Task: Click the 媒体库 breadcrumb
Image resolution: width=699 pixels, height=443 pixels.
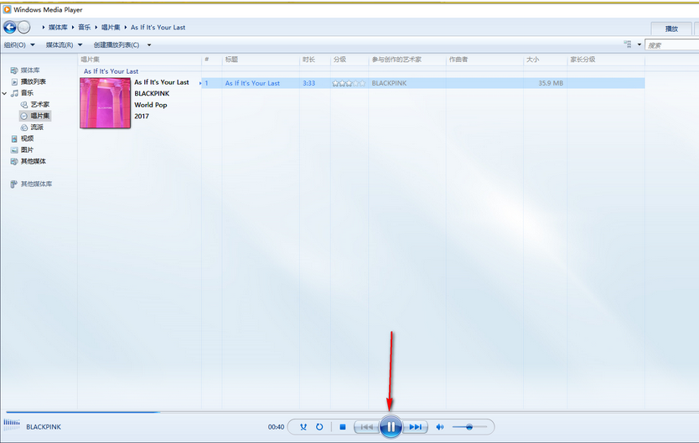Action: pos(58,27)
